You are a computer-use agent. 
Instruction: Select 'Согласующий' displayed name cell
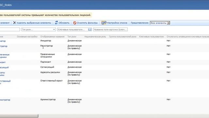point(47,67)
